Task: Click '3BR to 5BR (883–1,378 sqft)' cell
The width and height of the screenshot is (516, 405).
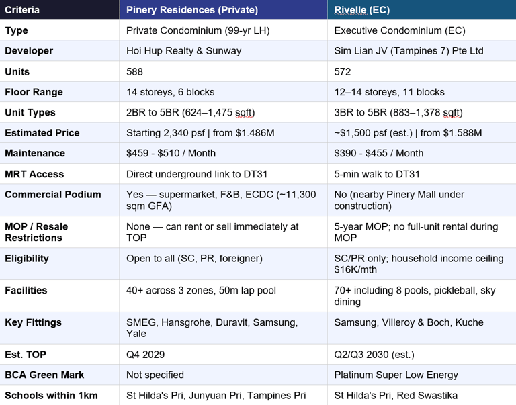Action: 422,112
